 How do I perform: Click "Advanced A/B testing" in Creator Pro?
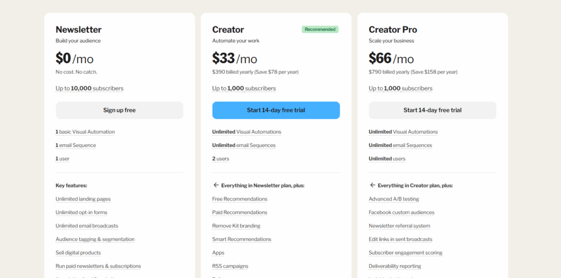pyautogui.click(x=394, y=199)
